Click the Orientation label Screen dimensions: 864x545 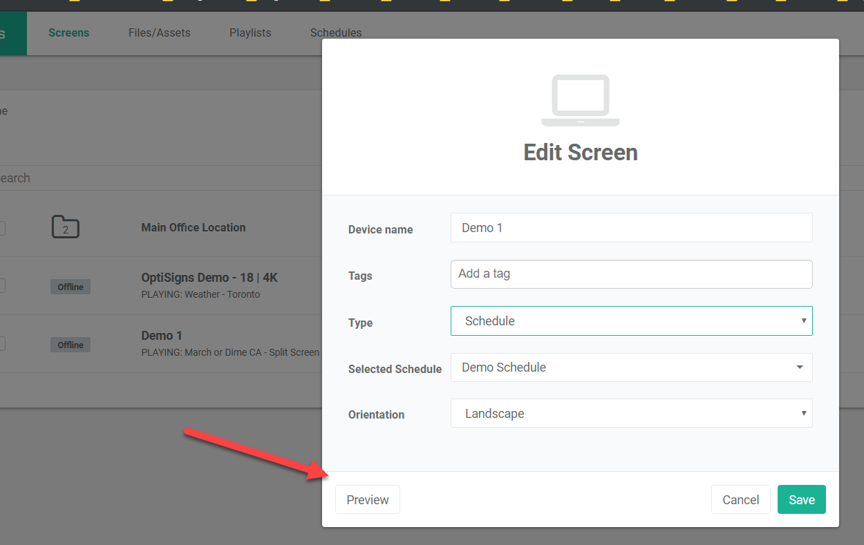(x=377, y=415)
